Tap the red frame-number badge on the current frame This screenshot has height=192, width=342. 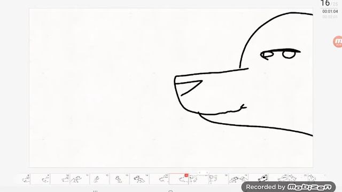tap(186, 175)
